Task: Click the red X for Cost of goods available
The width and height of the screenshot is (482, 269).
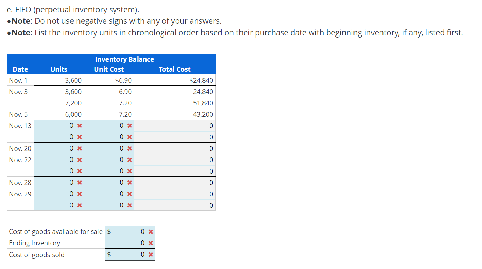Action: (150, 231)
